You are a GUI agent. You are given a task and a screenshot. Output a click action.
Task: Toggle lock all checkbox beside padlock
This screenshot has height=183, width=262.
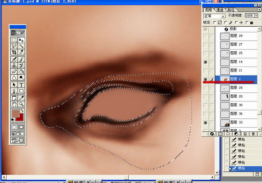pyautogui.click(x=247, y=23)
